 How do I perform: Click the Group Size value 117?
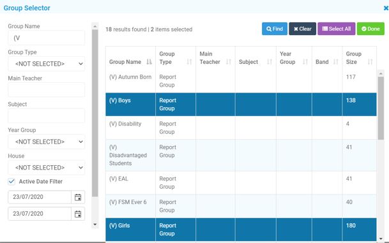(x=351, y=77)
